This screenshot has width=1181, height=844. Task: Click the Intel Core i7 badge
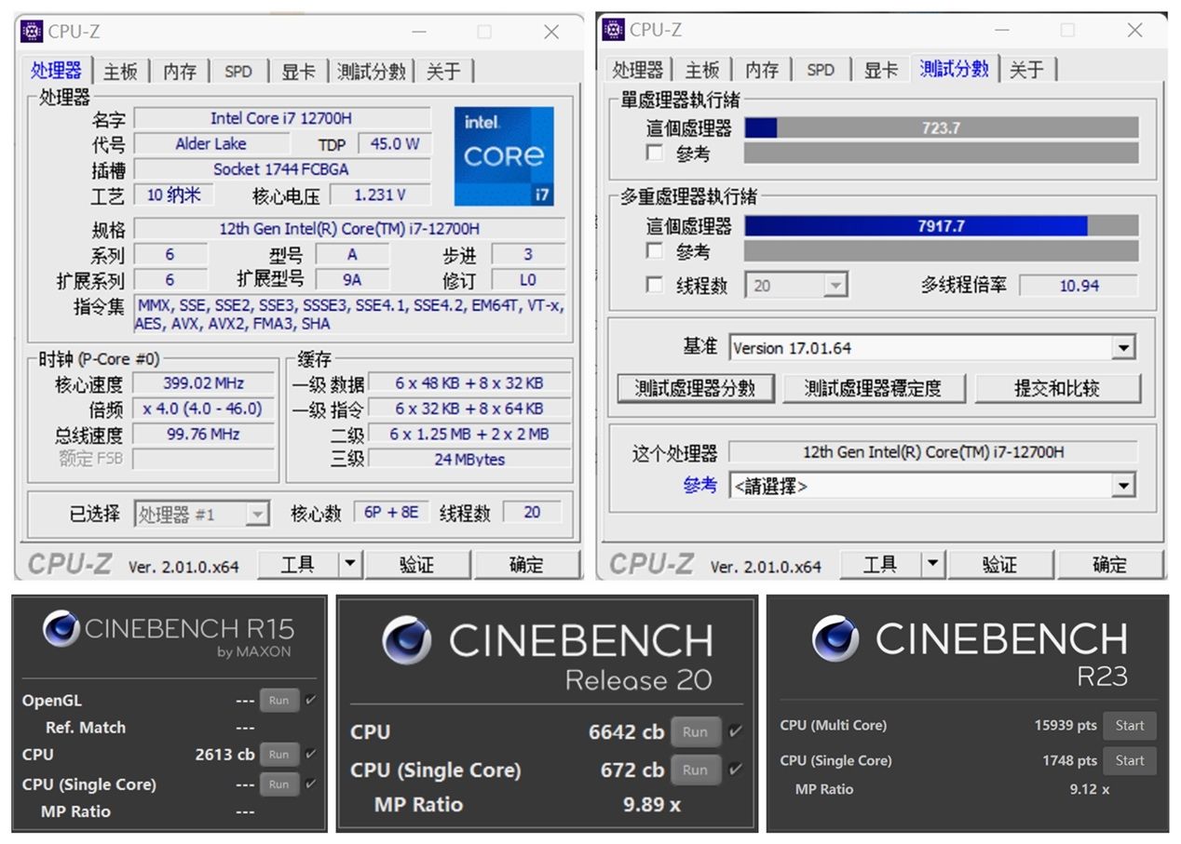504,155
